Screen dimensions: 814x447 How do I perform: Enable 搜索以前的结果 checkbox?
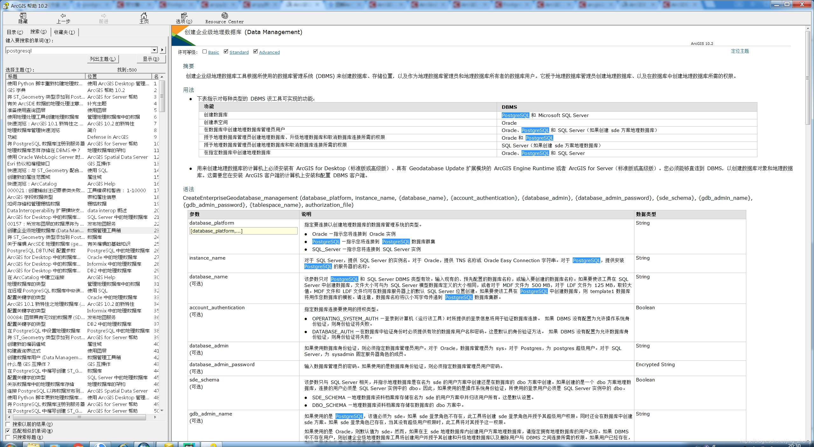coord(8,424)
